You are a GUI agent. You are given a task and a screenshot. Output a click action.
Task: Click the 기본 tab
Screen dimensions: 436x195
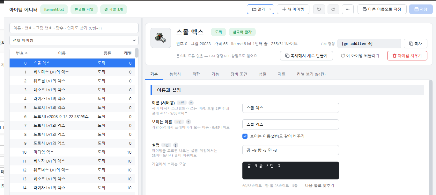[154, 74]
